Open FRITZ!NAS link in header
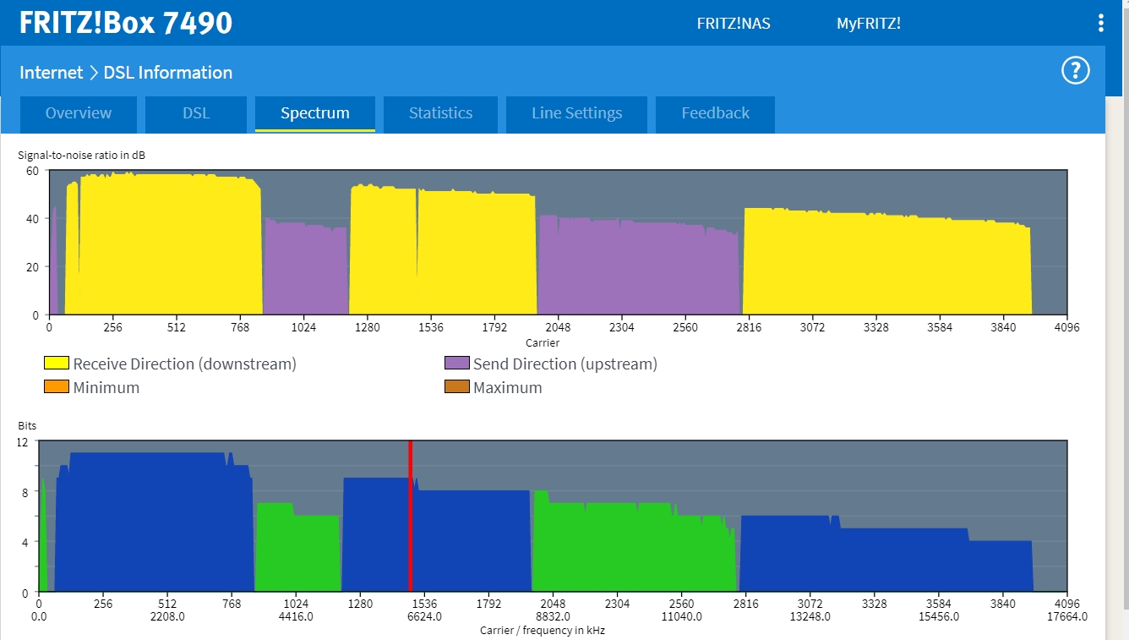Screen dimensions: 1129x640 point(734,24)
